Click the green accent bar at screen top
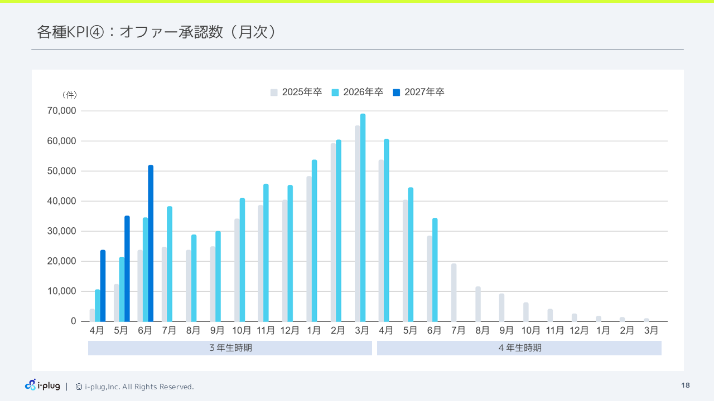 coord(357,2)
